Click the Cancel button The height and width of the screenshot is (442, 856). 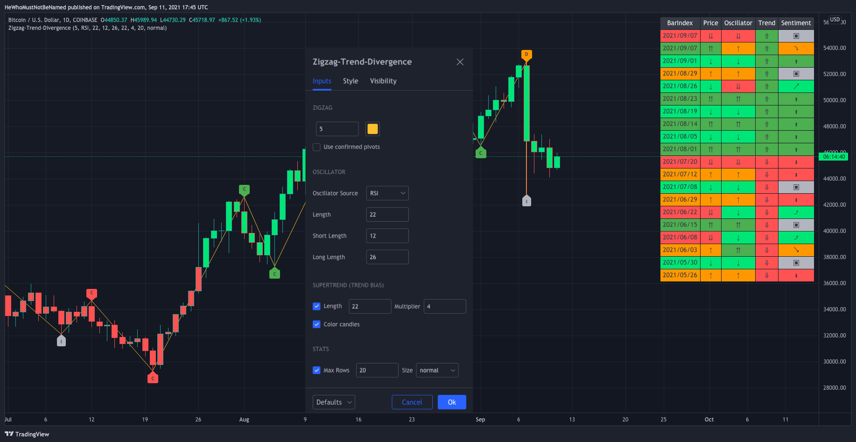tap(412, 402)
